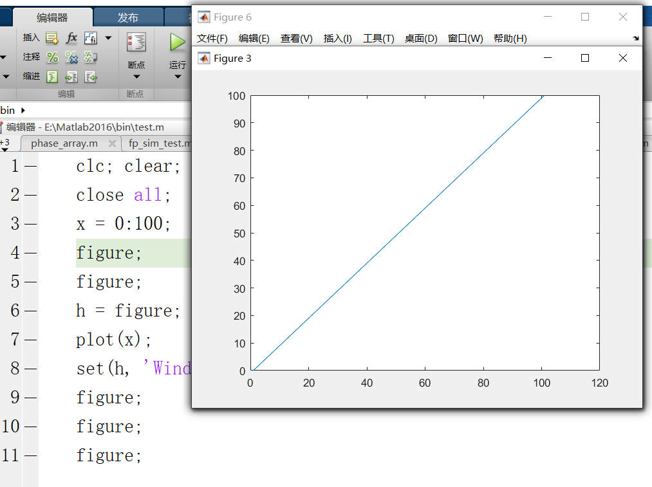
Task: Click the MATLAB icon of Figure 6 window
Action: tap(204, 17)
